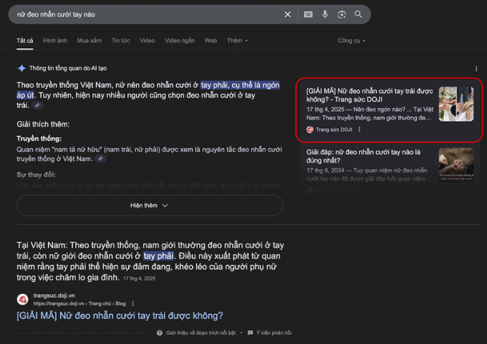Switch to Tin tức tab
The image size is (487, 344).
coord(120,41)
